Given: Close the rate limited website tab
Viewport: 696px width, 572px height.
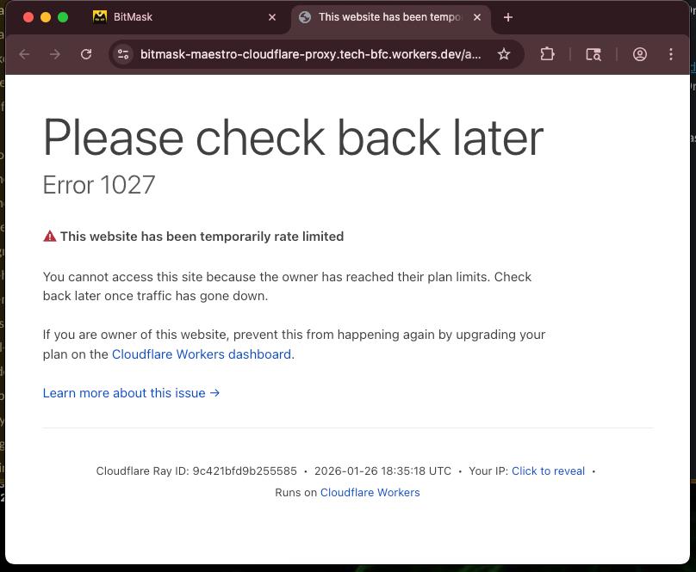Looking at the screenshot, I should click(477, 17).
